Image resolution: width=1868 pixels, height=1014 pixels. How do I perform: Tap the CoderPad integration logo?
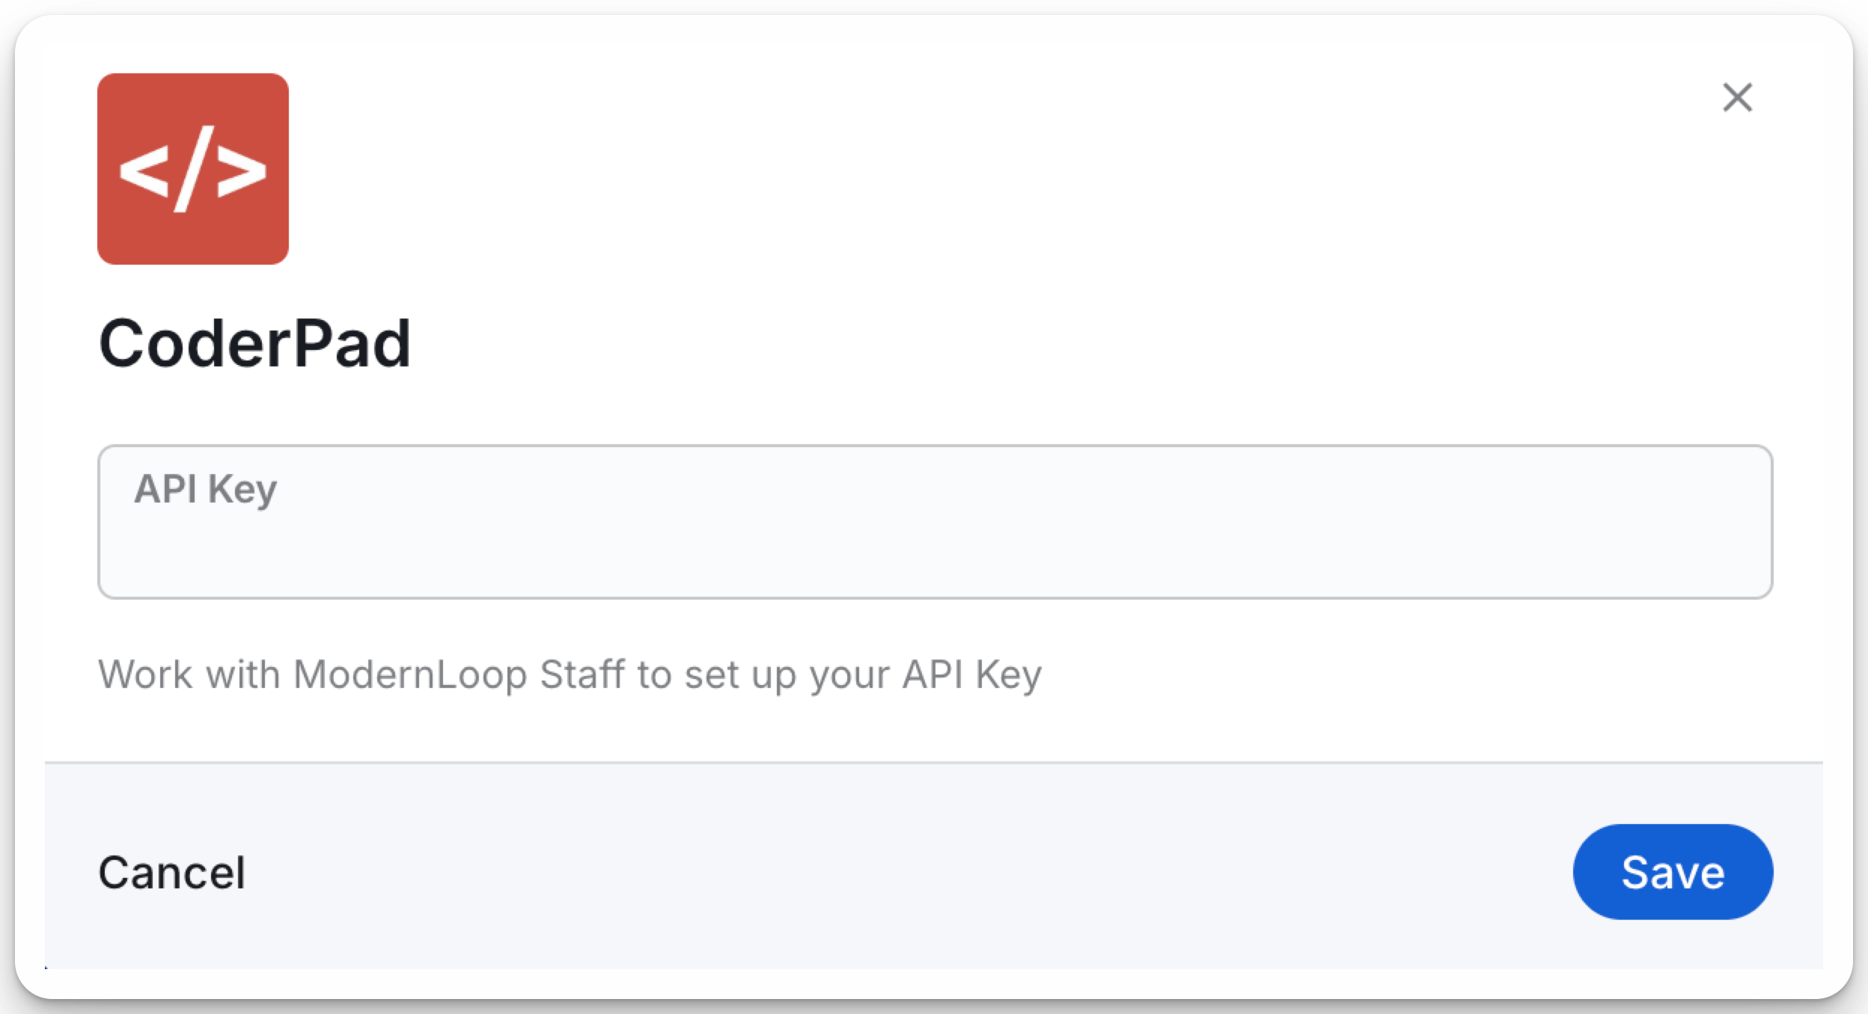[x=193, y=169]
